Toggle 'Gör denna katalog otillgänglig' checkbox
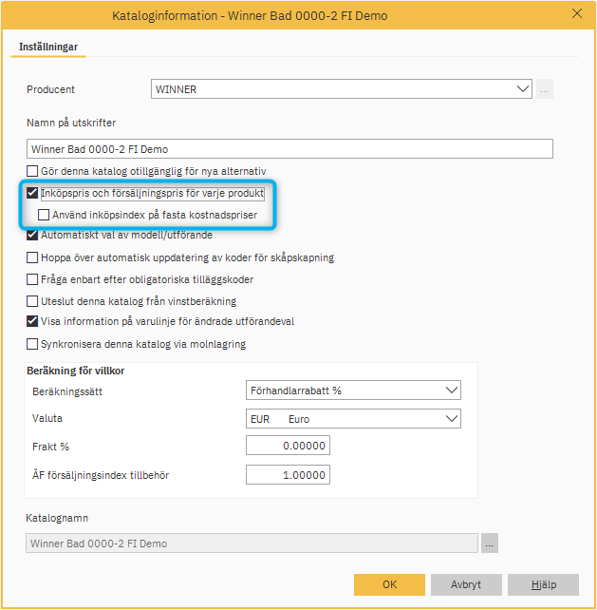Screen dimensions: 597x610 (33, 171)
